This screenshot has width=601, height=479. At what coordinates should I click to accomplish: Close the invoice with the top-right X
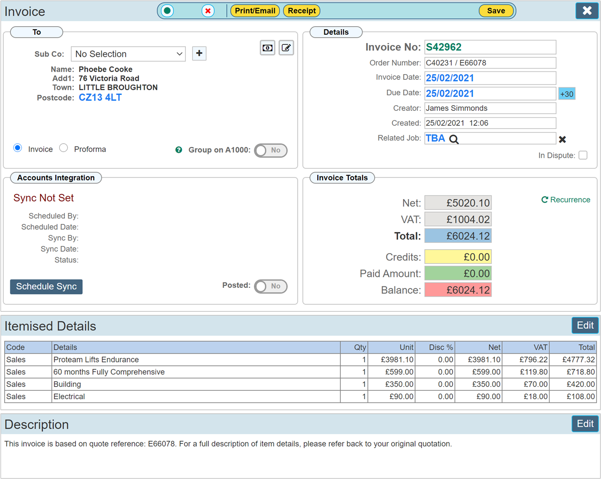[587, 11]
